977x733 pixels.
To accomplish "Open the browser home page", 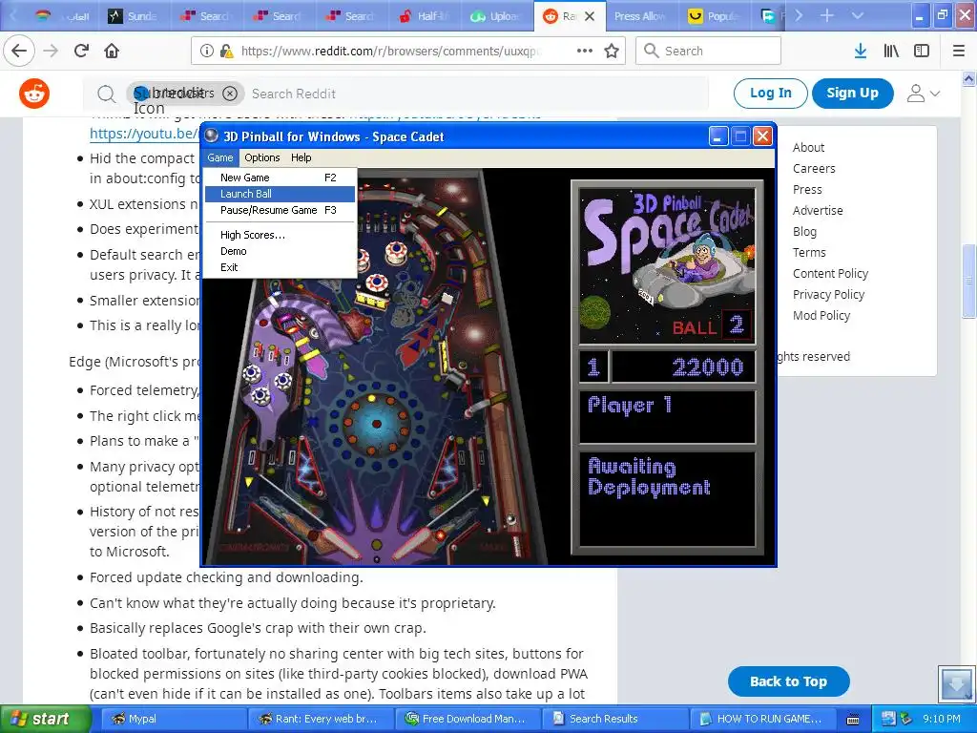I will pos(112,51).
